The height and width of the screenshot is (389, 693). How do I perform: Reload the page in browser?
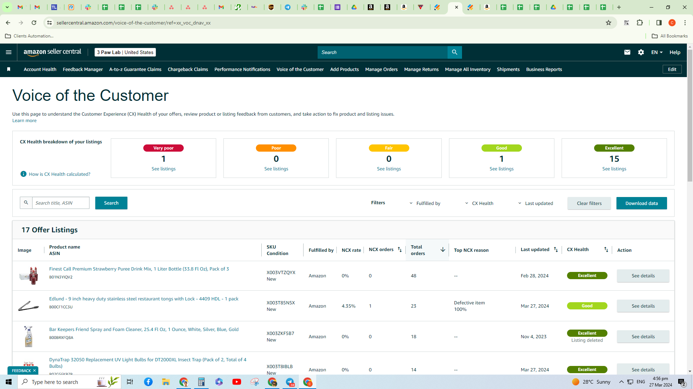[34, 23]
